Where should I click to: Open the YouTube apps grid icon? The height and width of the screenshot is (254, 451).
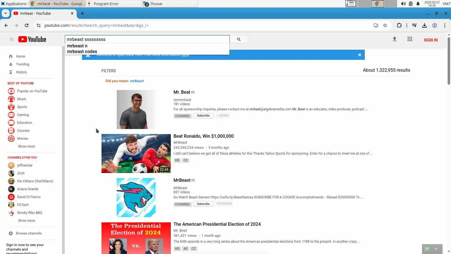410,39
